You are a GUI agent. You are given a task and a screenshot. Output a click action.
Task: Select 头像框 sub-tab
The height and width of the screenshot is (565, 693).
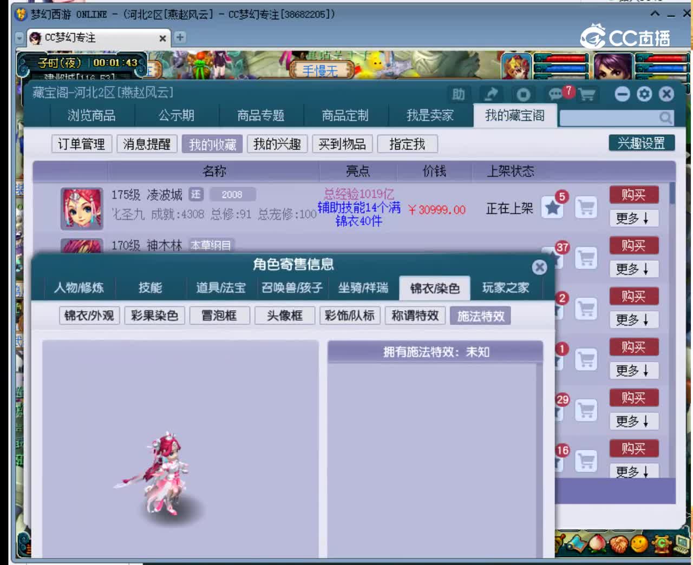pos(285,316)
